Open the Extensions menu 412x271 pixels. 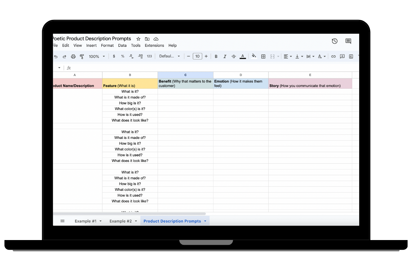154,45
